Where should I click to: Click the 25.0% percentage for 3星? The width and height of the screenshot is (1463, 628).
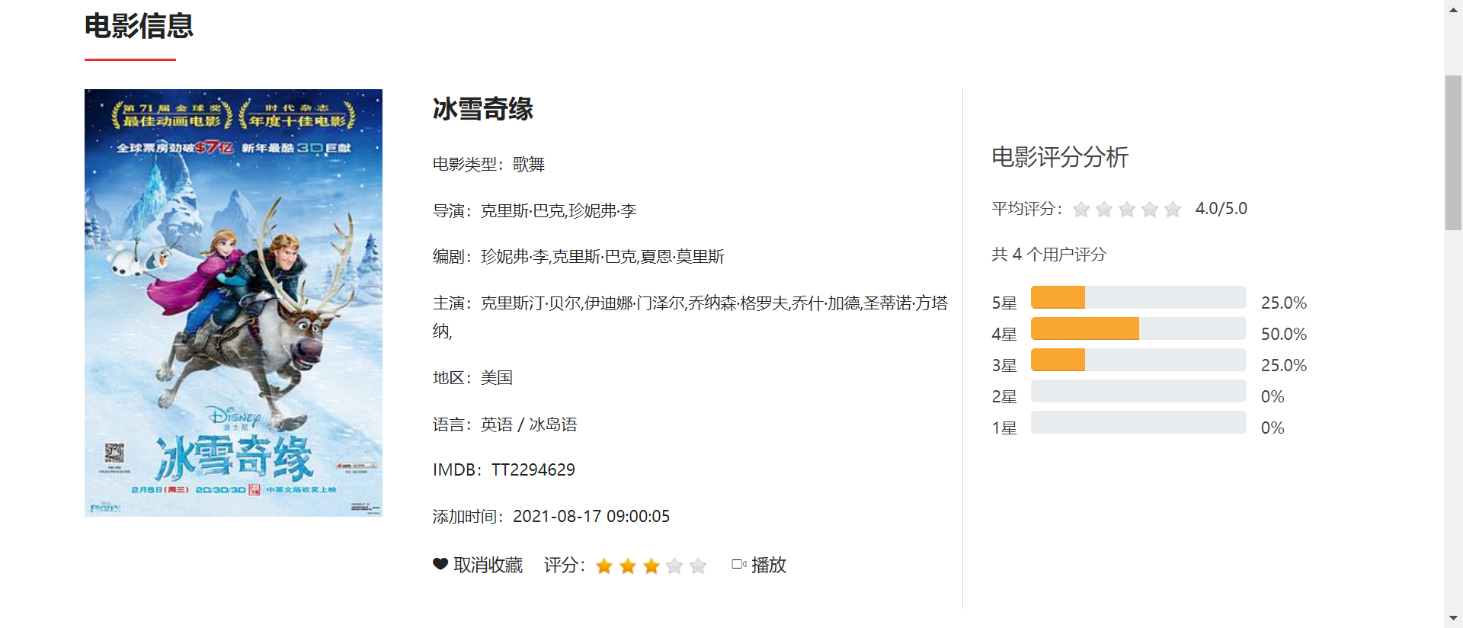tap(1283, 366)
